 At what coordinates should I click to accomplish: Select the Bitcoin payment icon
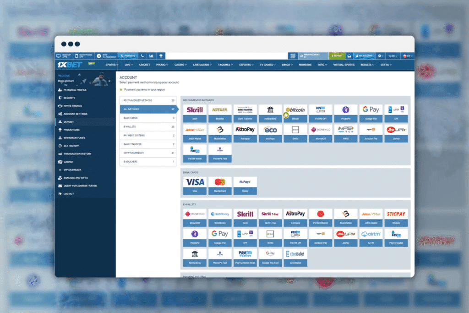pyautogui.click(x=295, y=110)
